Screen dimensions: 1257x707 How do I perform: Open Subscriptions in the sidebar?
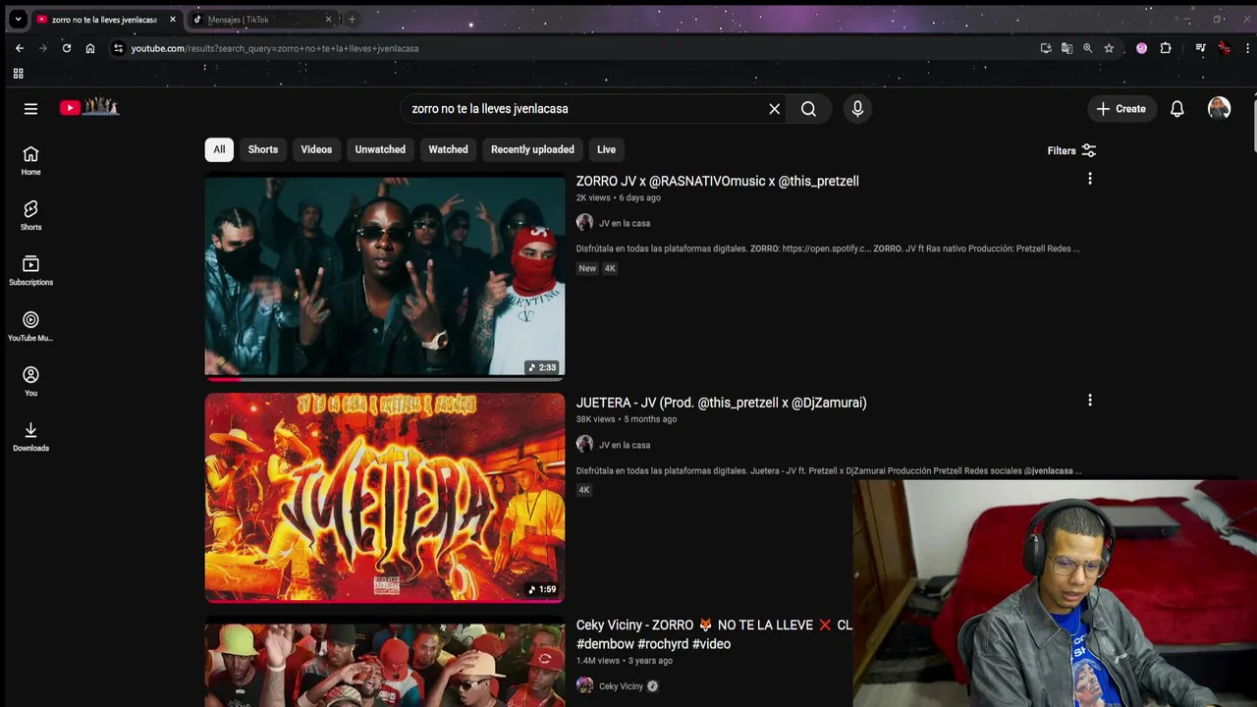(x=30, y=271)
